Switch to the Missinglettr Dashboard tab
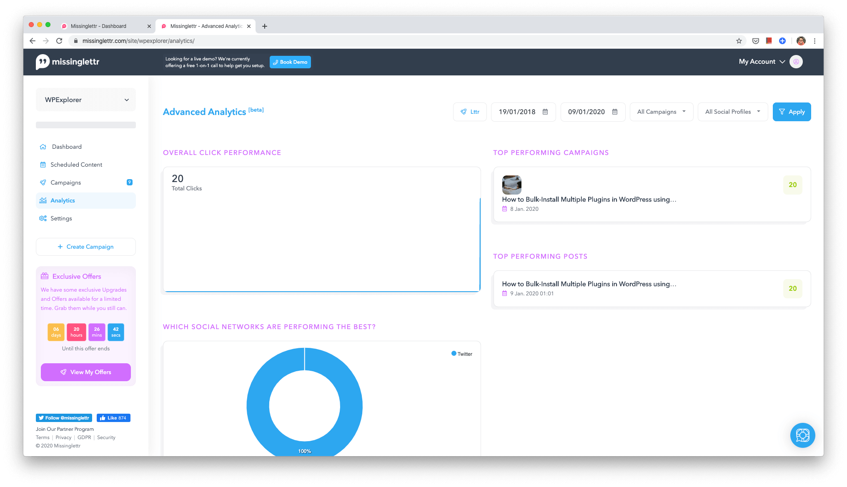 coord(106,26)
